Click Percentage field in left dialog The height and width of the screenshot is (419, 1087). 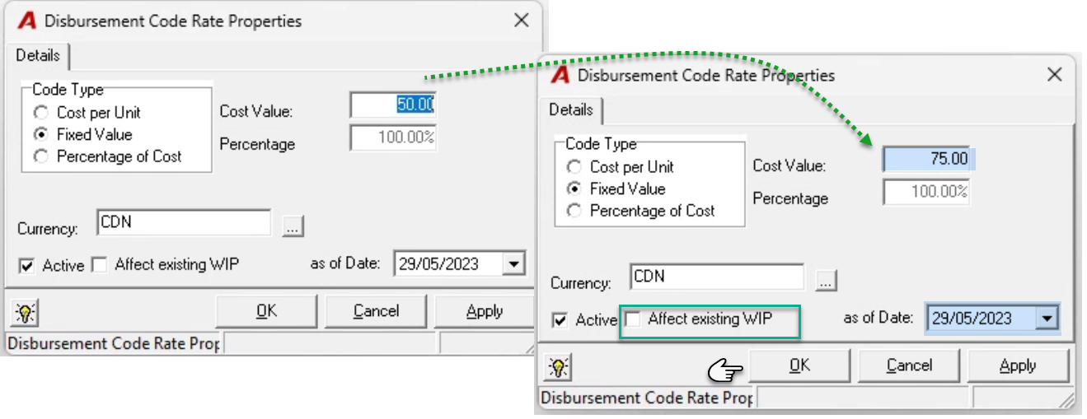pos(393,137)
